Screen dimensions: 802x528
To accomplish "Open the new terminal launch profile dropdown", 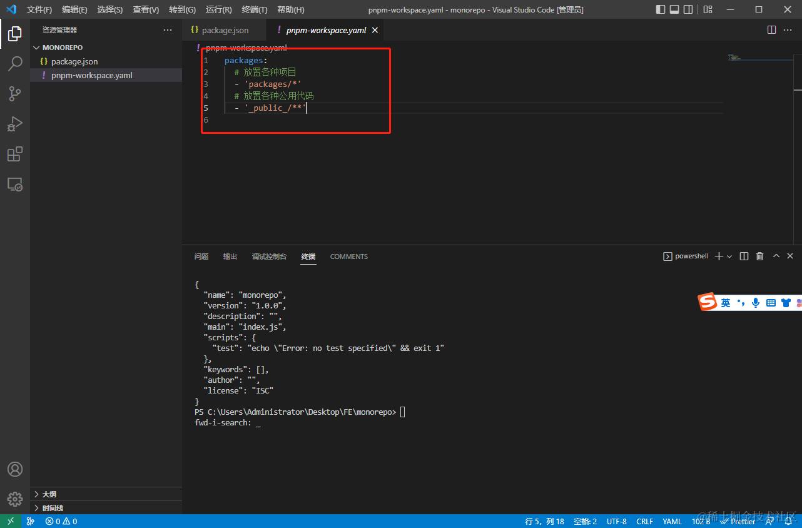I will [x=729, y=256].
